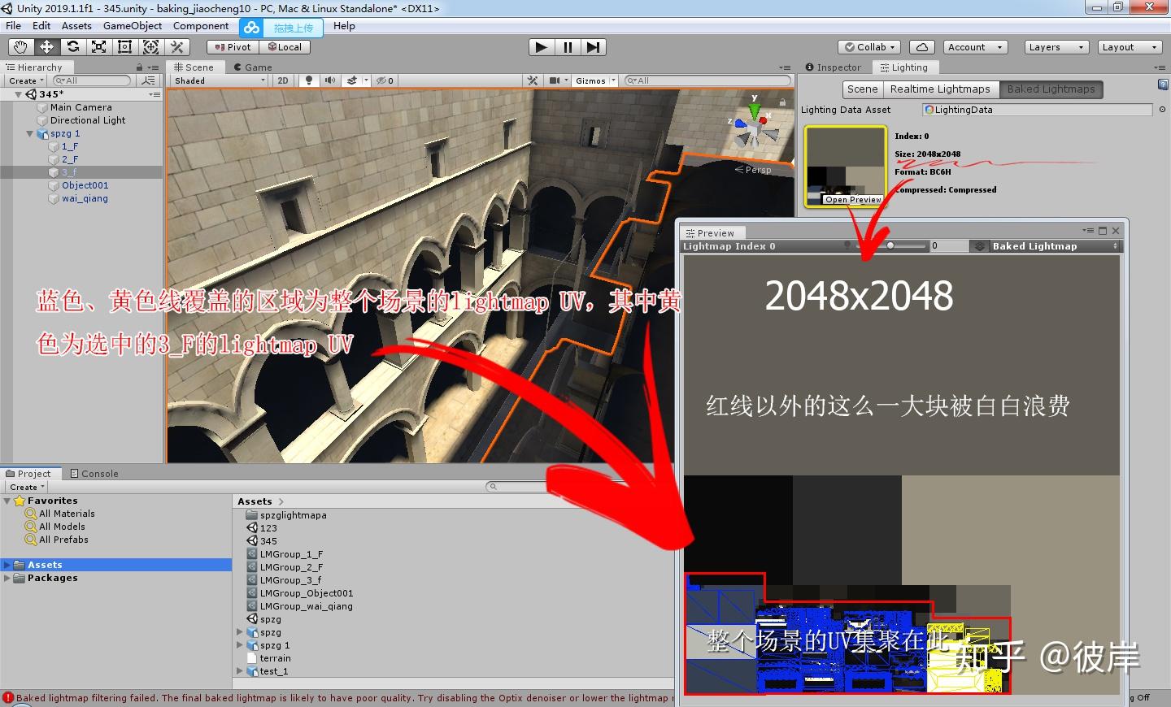The height and width of the screenshot is (707, 1171).
Task: Adjust the lightmap preview exposure slider
Action: 890,245
